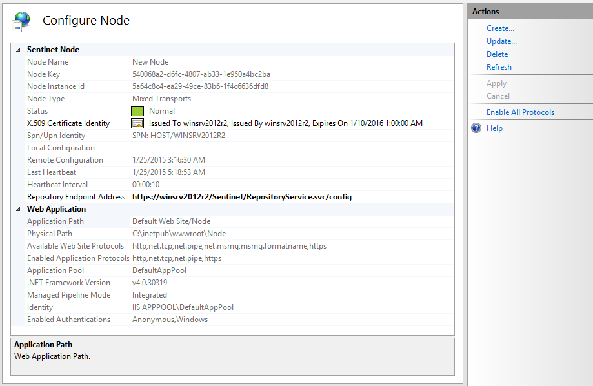593x386 pixels.
Task: Select IIS APPPOOL\DefaultAppPool value
Action: (183, 307)
